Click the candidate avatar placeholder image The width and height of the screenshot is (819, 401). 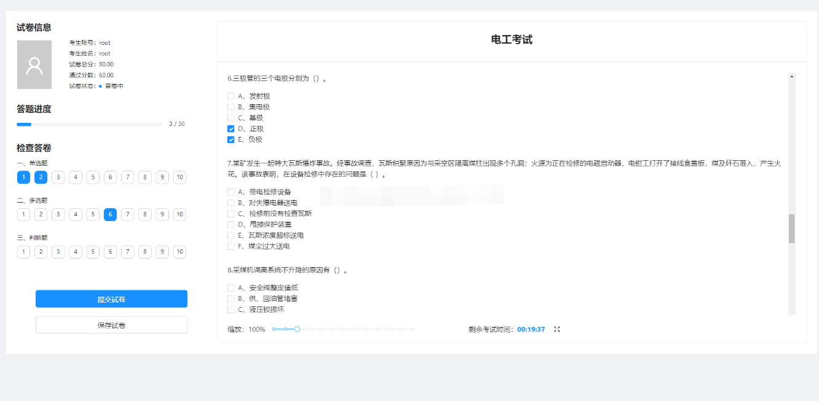[34, 65]
